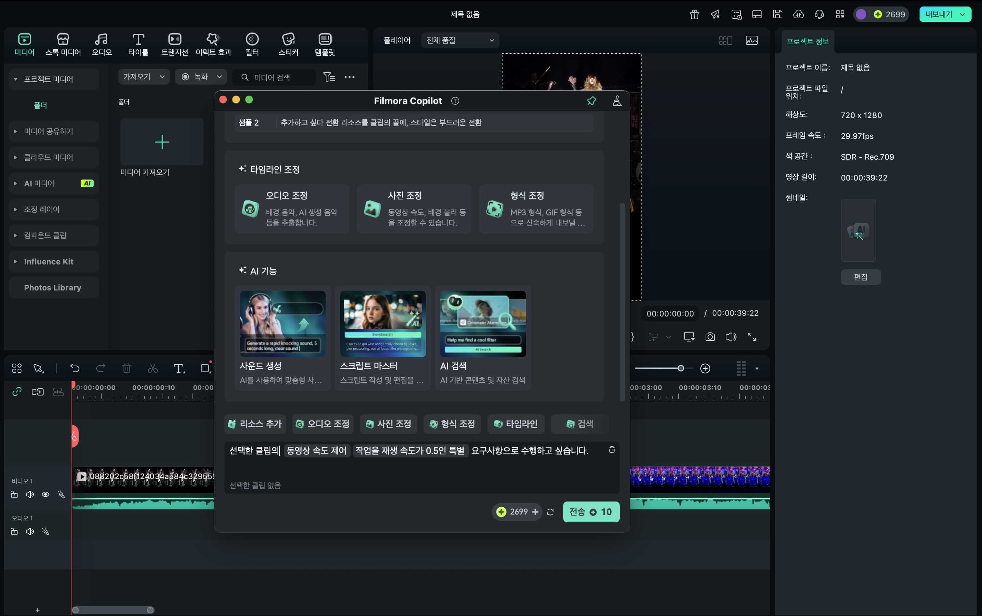The height and width of the screenshot is (616, 982).
Task: Click the fullscreen expand icon in player
Action: (x=751, y=337)
